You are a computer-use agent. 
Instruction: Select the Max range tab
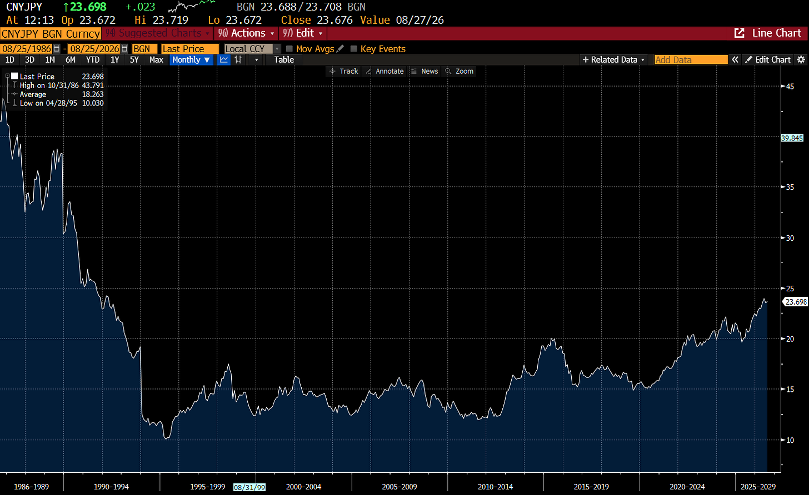click(x=156, y=59)
